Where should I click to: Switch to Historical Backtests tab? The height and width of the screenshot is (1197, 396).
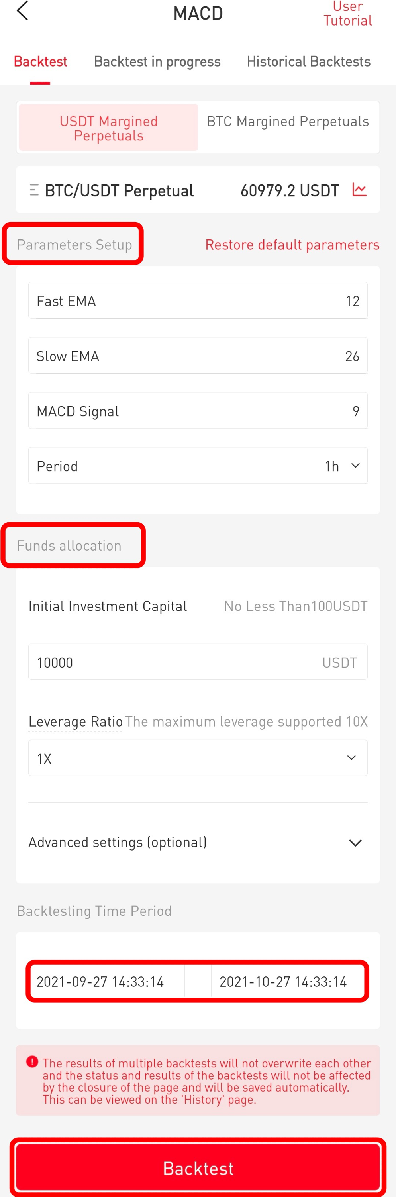point(308,62)
